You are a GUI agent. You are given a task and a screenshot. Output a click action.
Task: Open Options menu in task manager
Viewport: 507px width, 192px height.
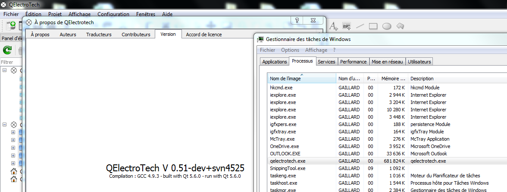click(290, 50)
